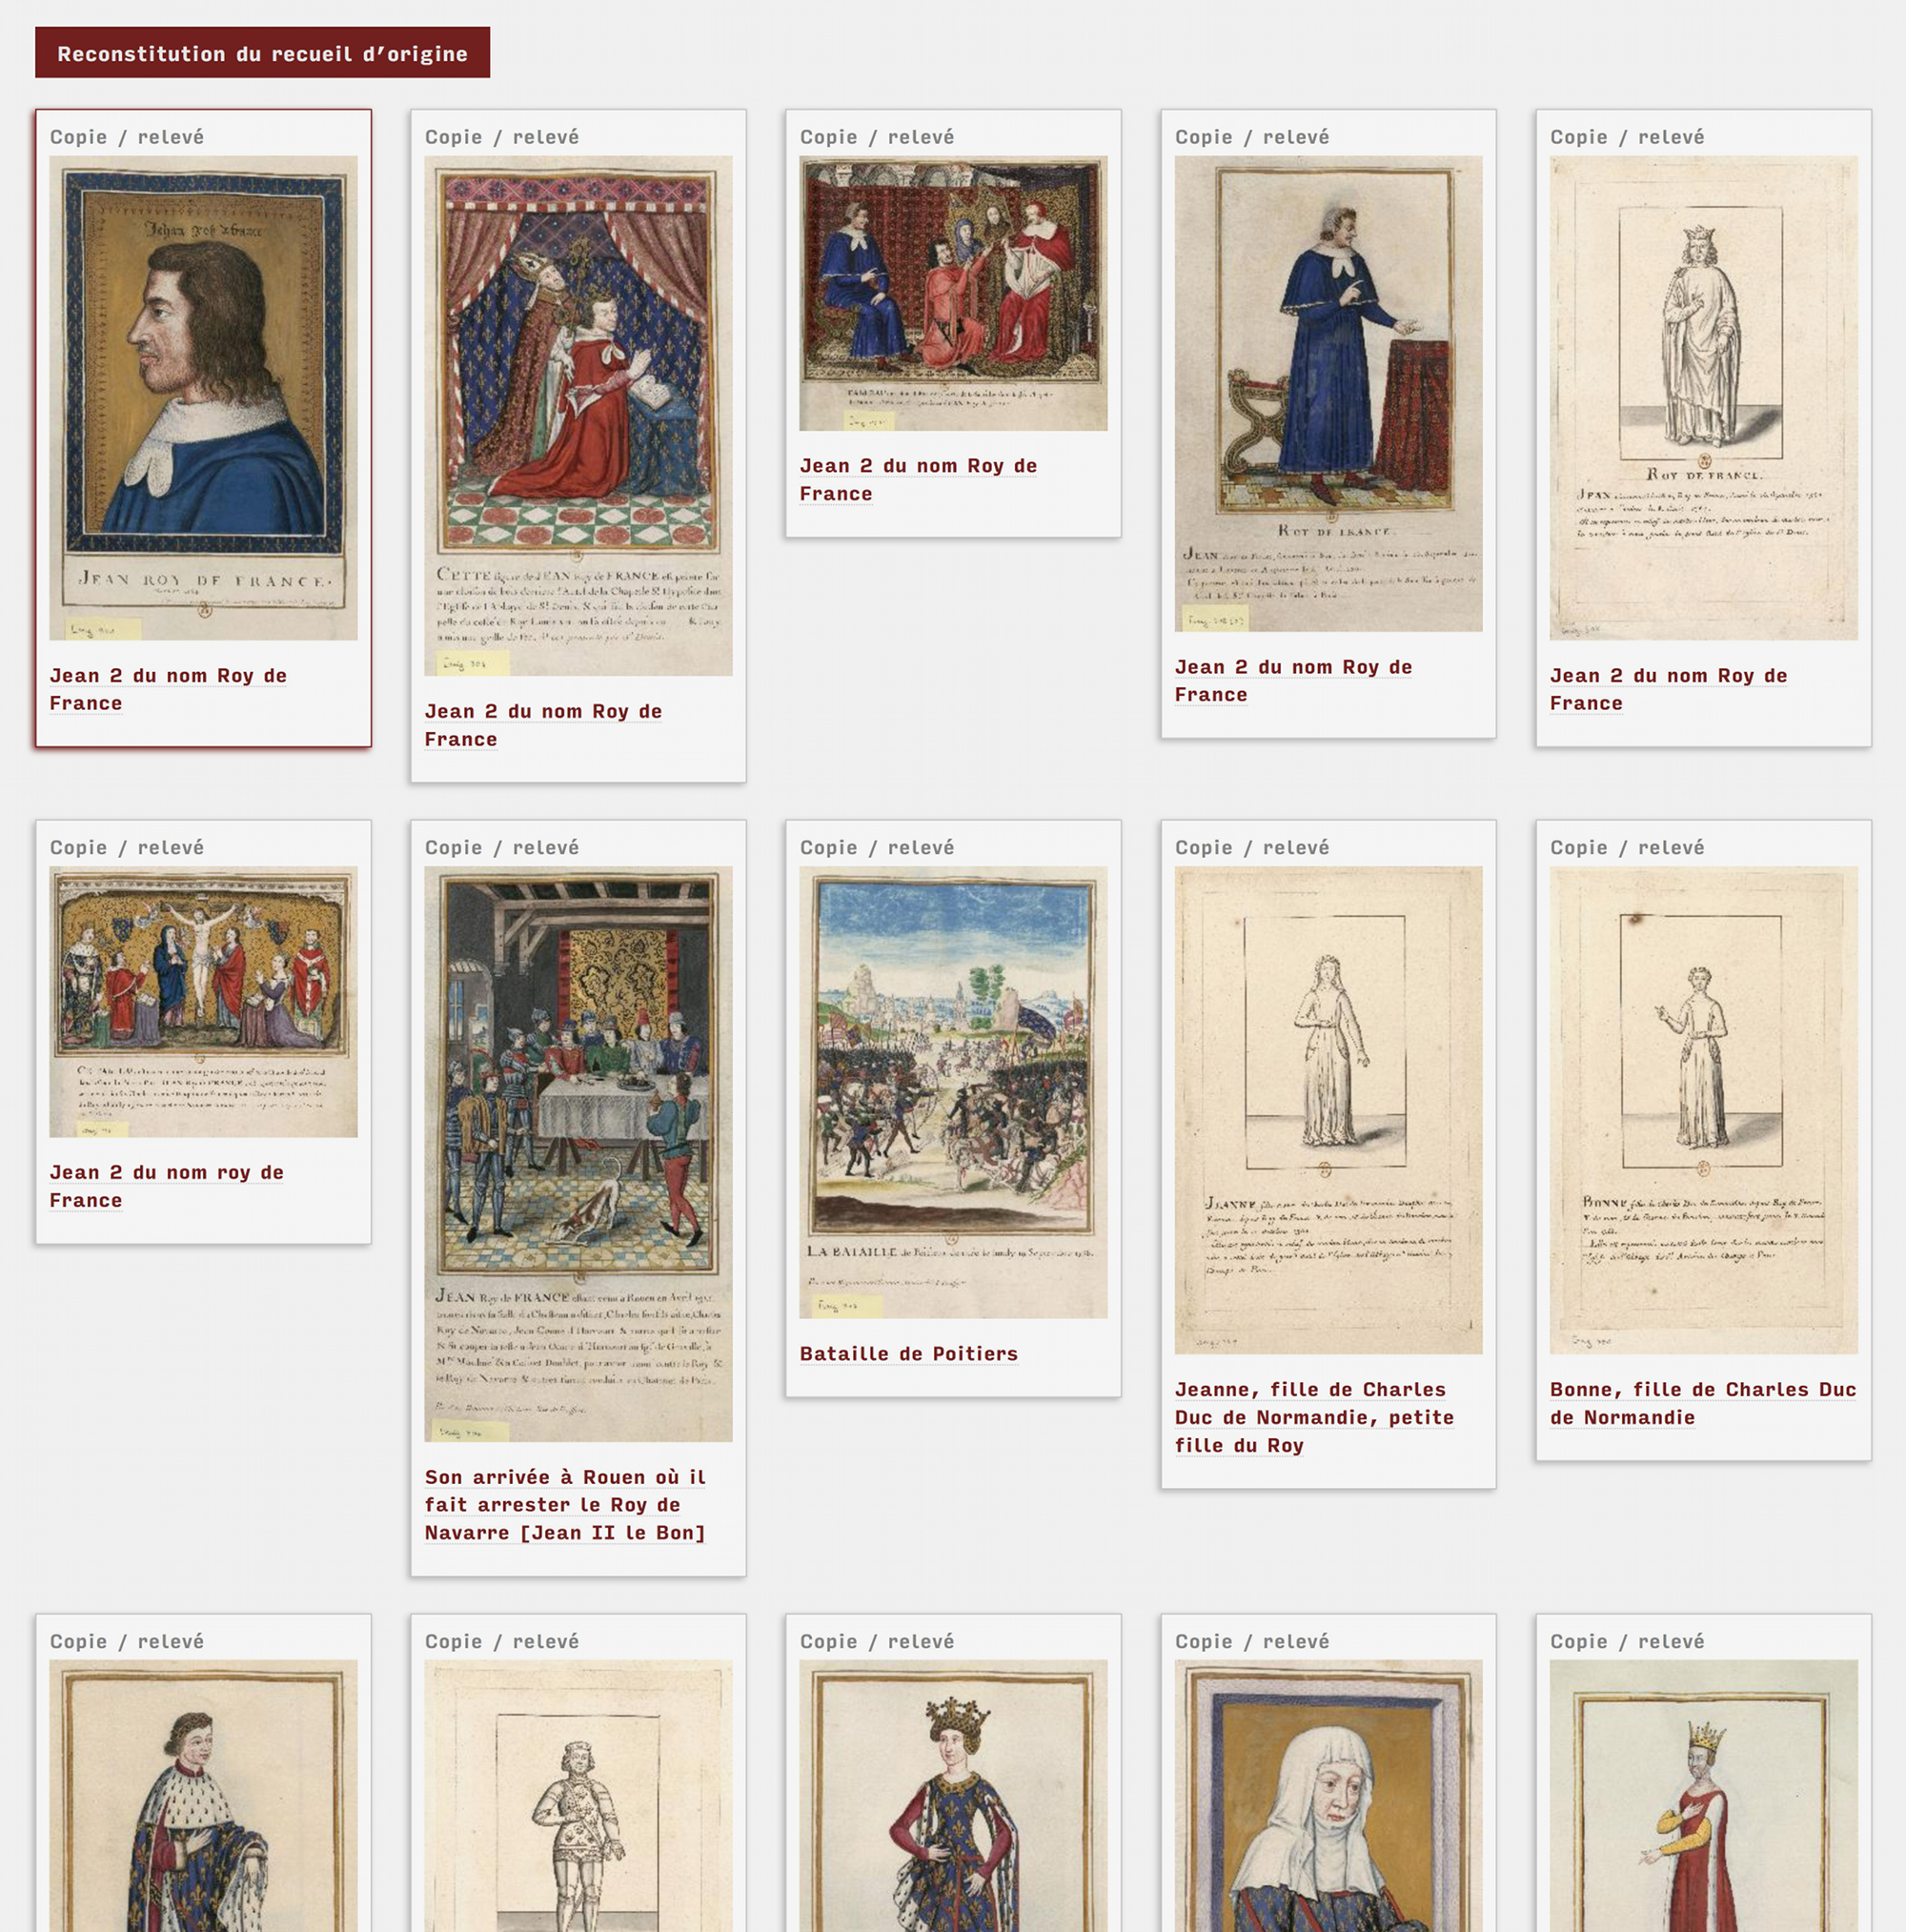This screenshot has height=1932, width=1906.
Task: Follow 'Bonne, fille de Charles Duc de Normandie' link
Action: 1703,1402
